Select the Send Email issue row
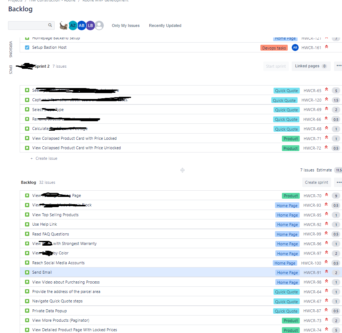This screenshot has height=333, width=342. click(x=181, y=273)
